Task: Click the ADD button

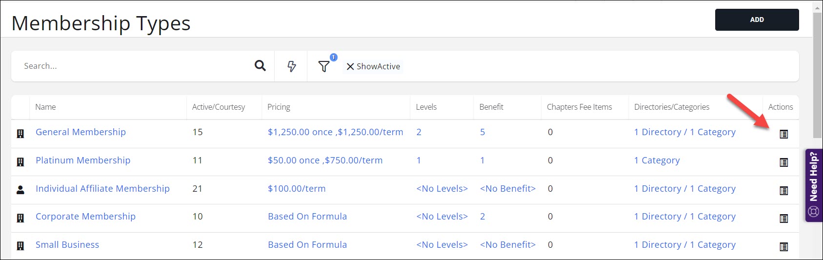Action: coord(757,20)
